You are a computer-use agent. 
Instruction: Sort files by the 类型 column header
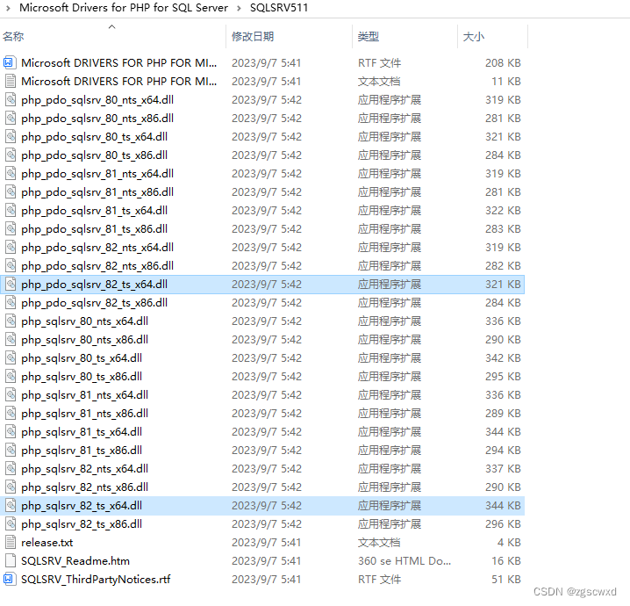(x=369, y=37)
